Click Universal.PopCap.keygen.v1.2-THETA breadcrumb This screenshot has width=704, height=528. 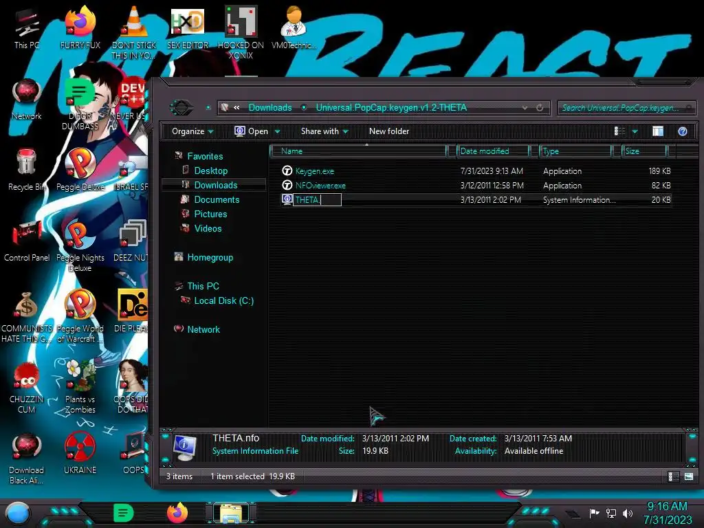tap(391, 108)
